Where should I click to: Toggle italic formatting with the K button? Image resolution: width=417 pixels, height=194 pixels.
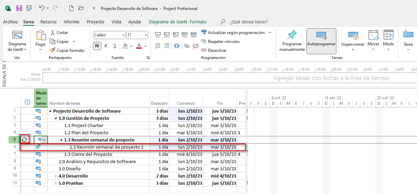click(106, 46)
